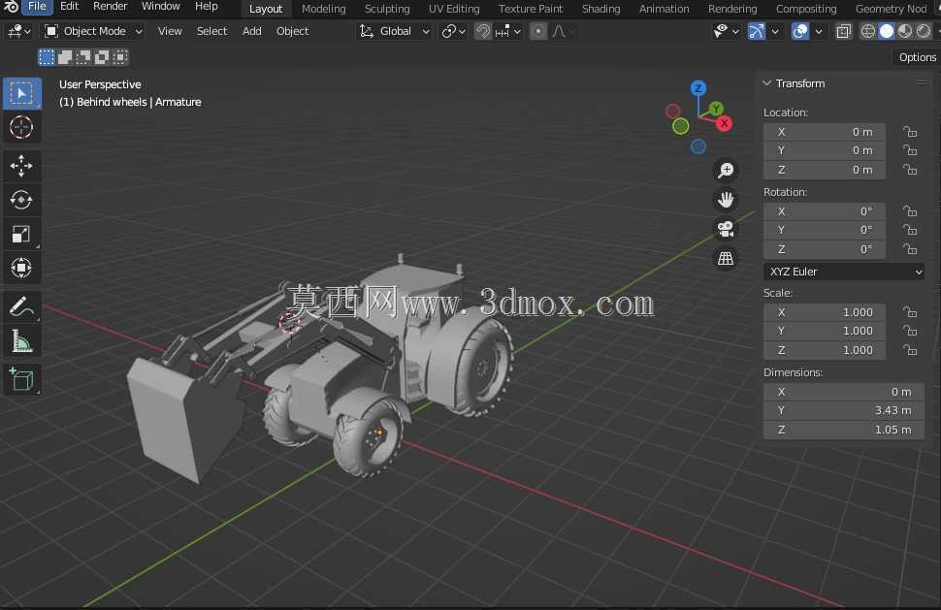Switch orthographic/perspective grid button

(x=726, y=259)
